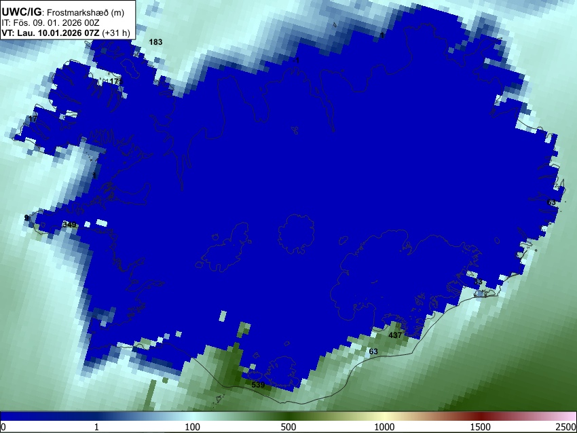Click the '437' value on the map

(395, 335)
